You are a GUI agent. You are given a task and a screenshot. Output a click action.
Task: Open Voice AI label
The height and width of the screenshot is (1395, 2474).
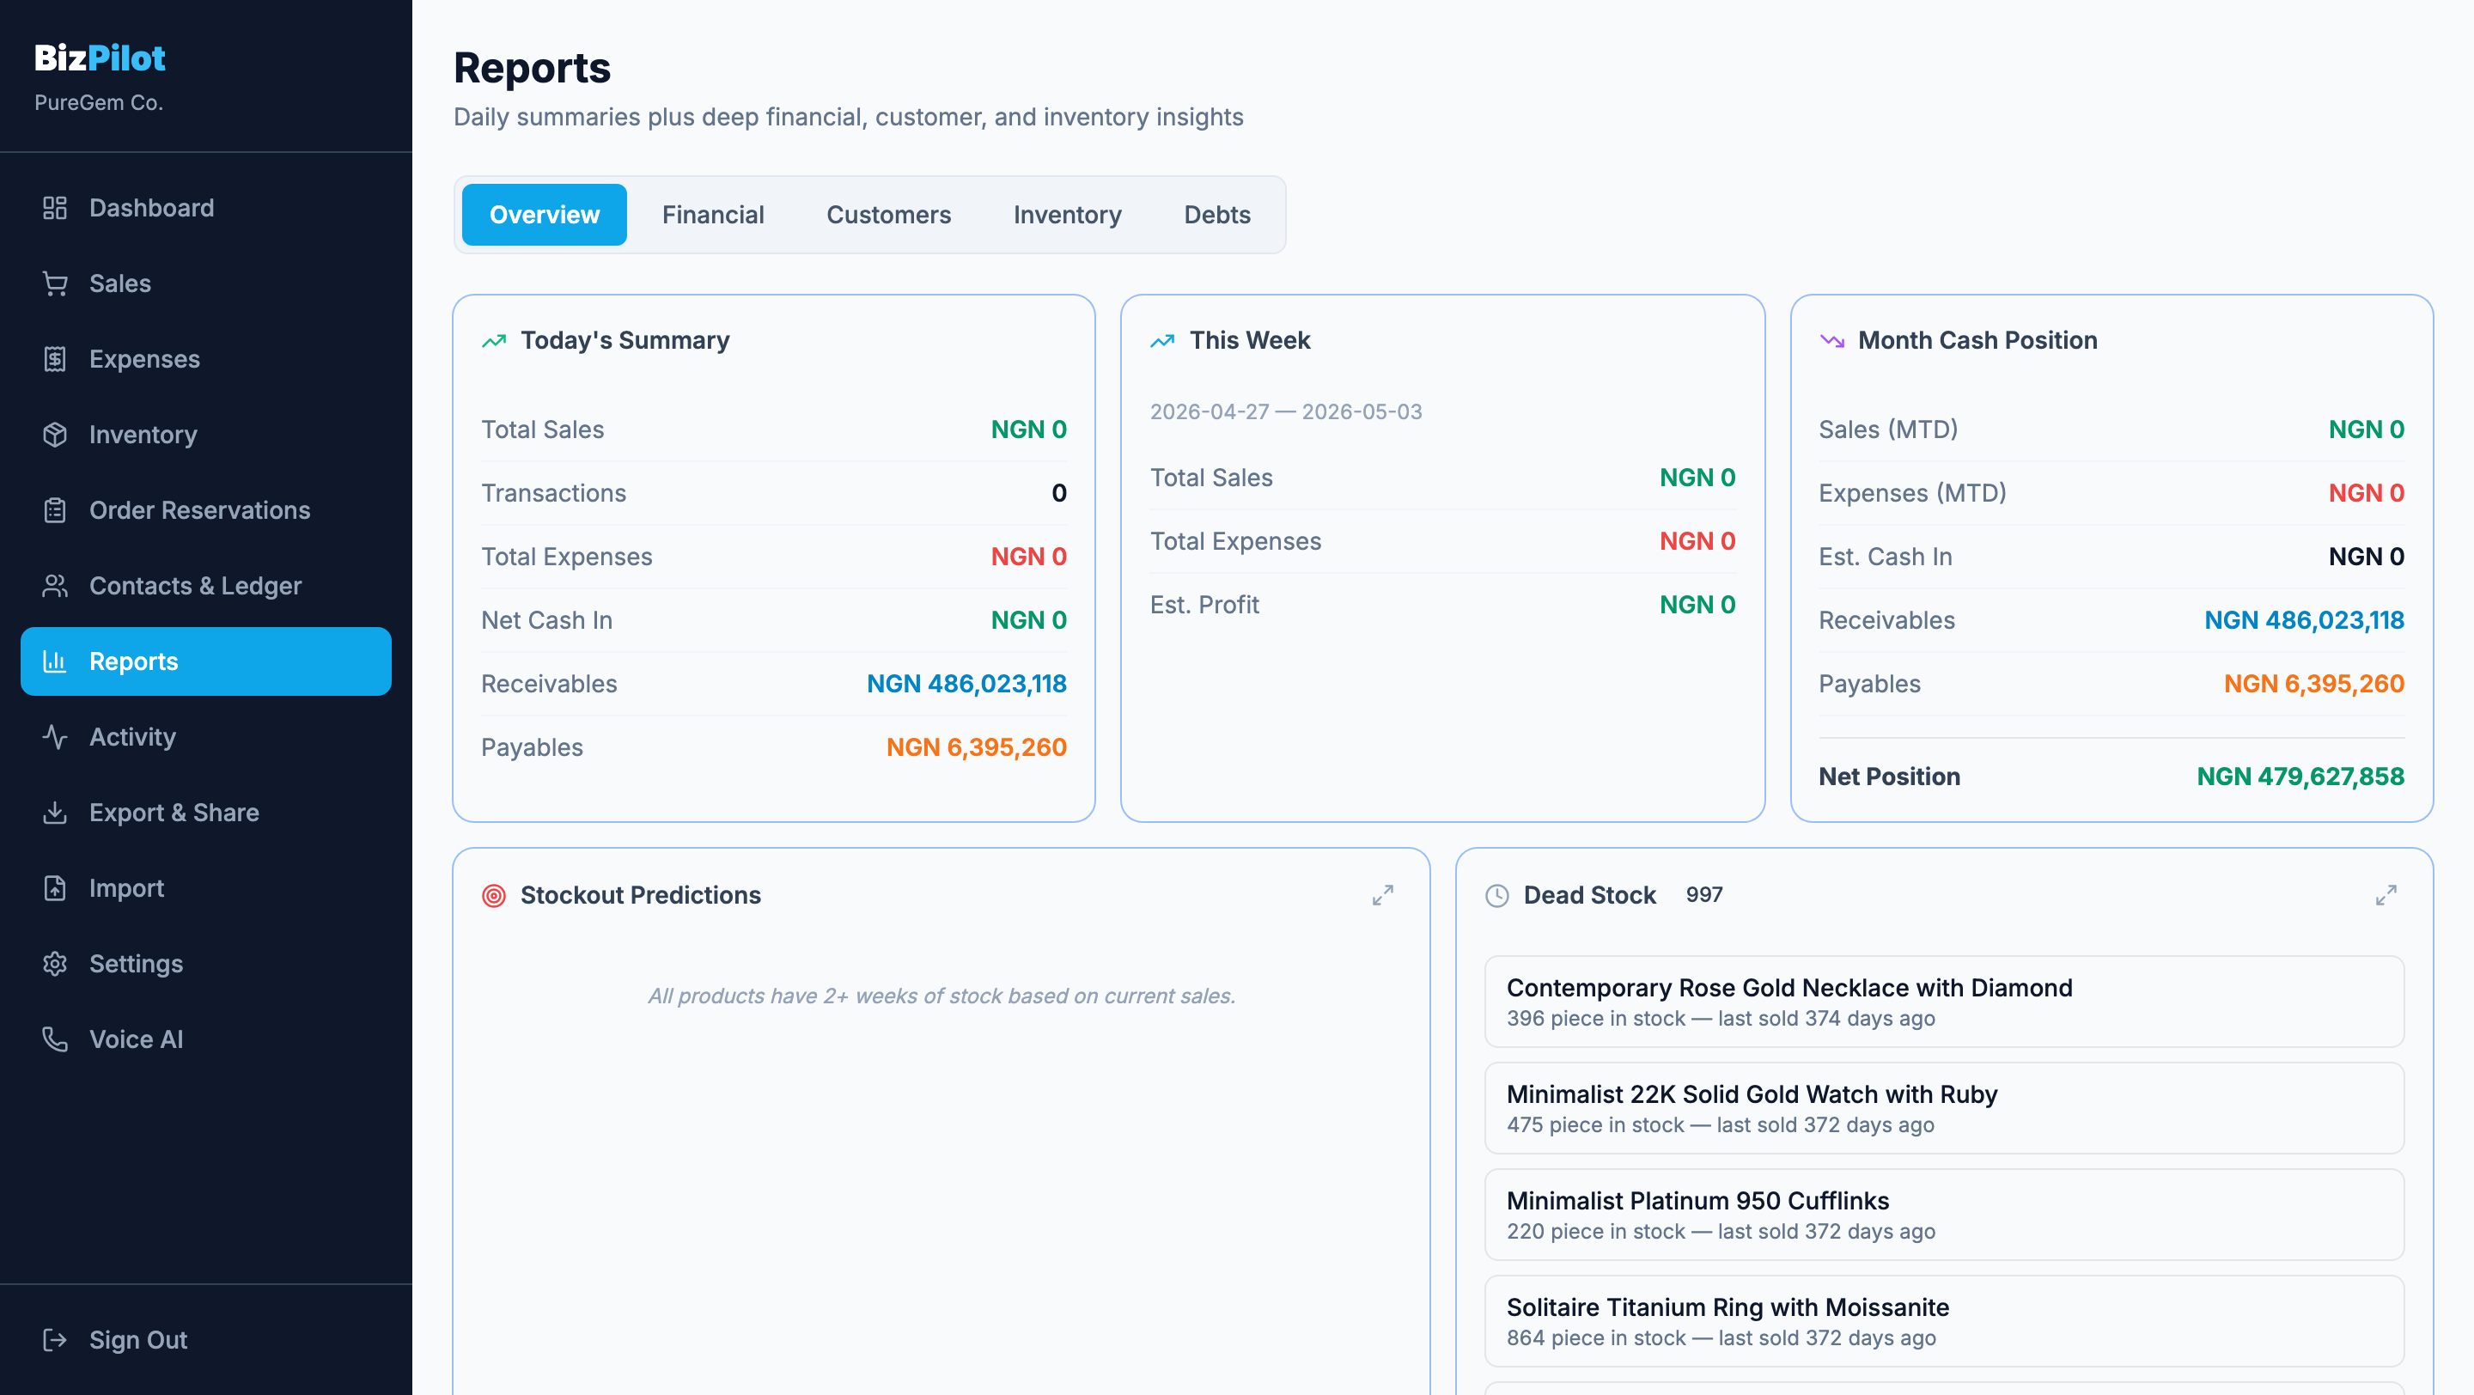tap(136, 1039)
